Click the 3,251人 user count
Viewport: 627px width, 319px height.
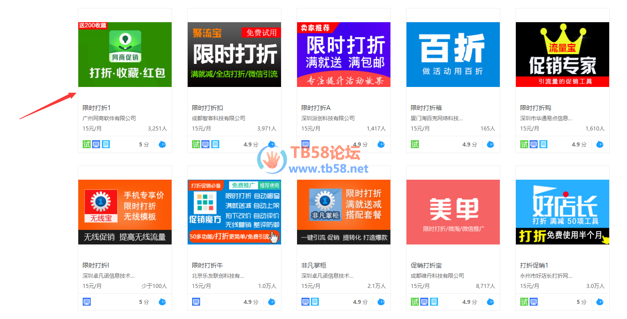tap(157, 129)
